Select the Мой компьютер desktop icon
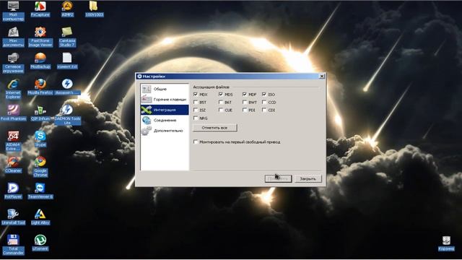The image size is (462, 260). (x=13, y=11)
